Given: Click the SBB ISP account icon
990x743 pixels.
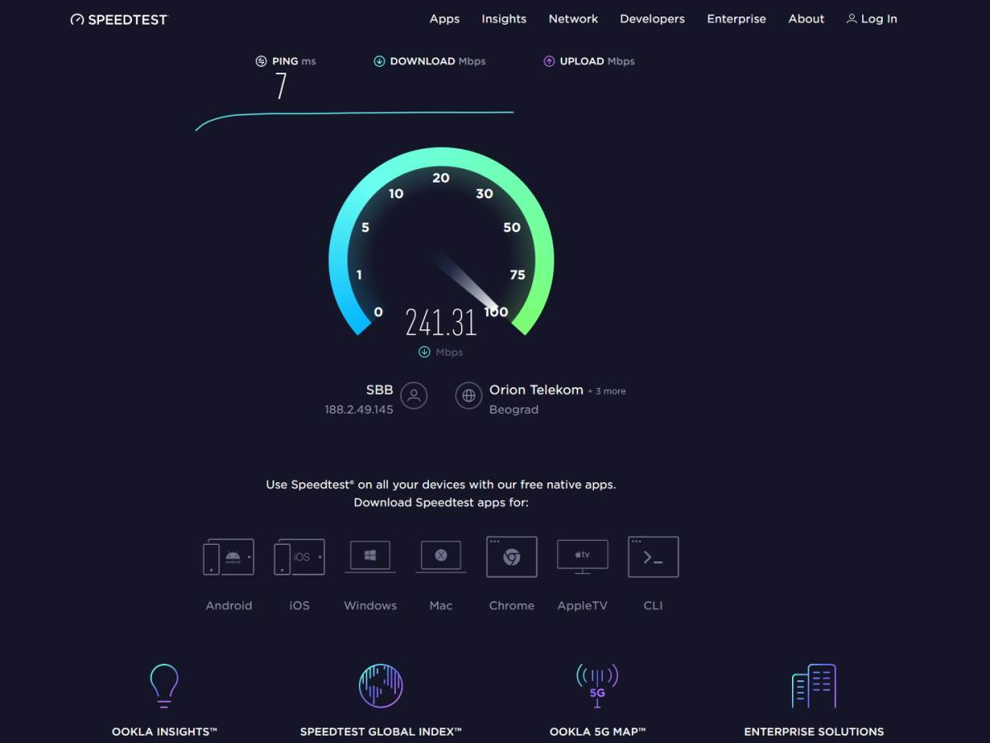Looking at the screenshot, I should click(x=412, y=395).
